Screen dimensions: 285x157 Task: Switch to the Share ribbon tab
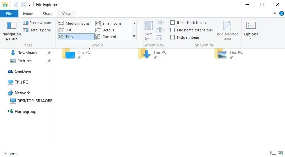coord(47,14)
